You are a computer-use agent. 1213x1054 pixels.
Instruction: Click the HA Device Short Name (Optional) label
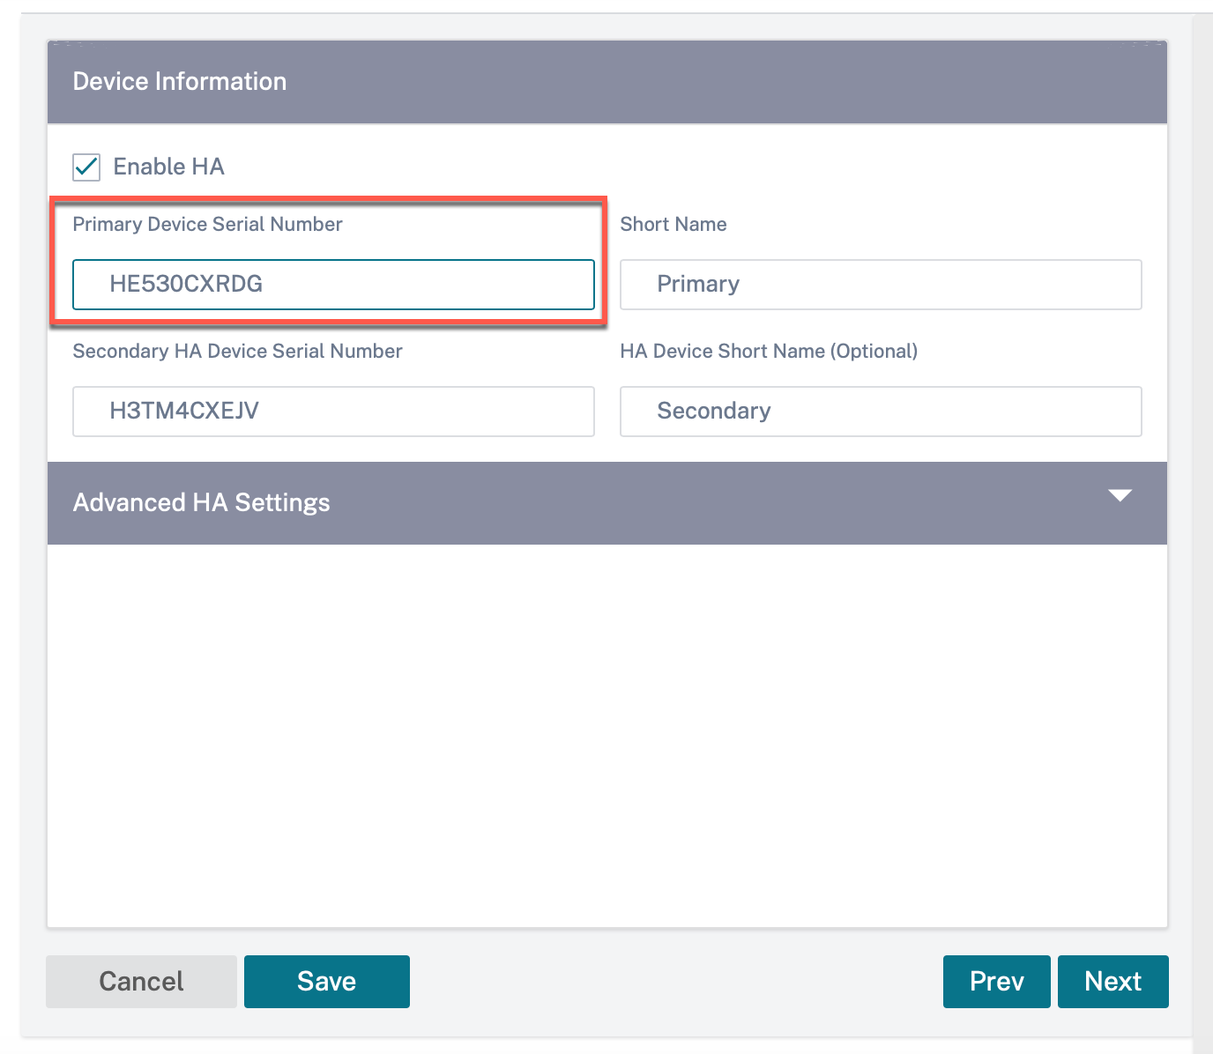[769, 352]
